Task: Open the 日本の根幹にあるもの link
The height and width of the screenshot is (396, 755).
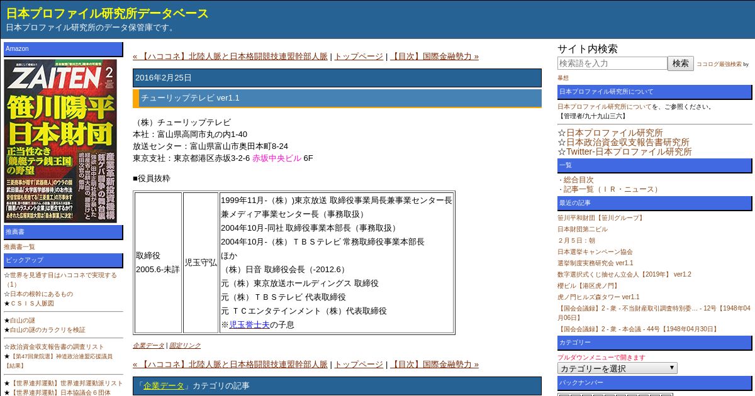Action: (42, 294)
